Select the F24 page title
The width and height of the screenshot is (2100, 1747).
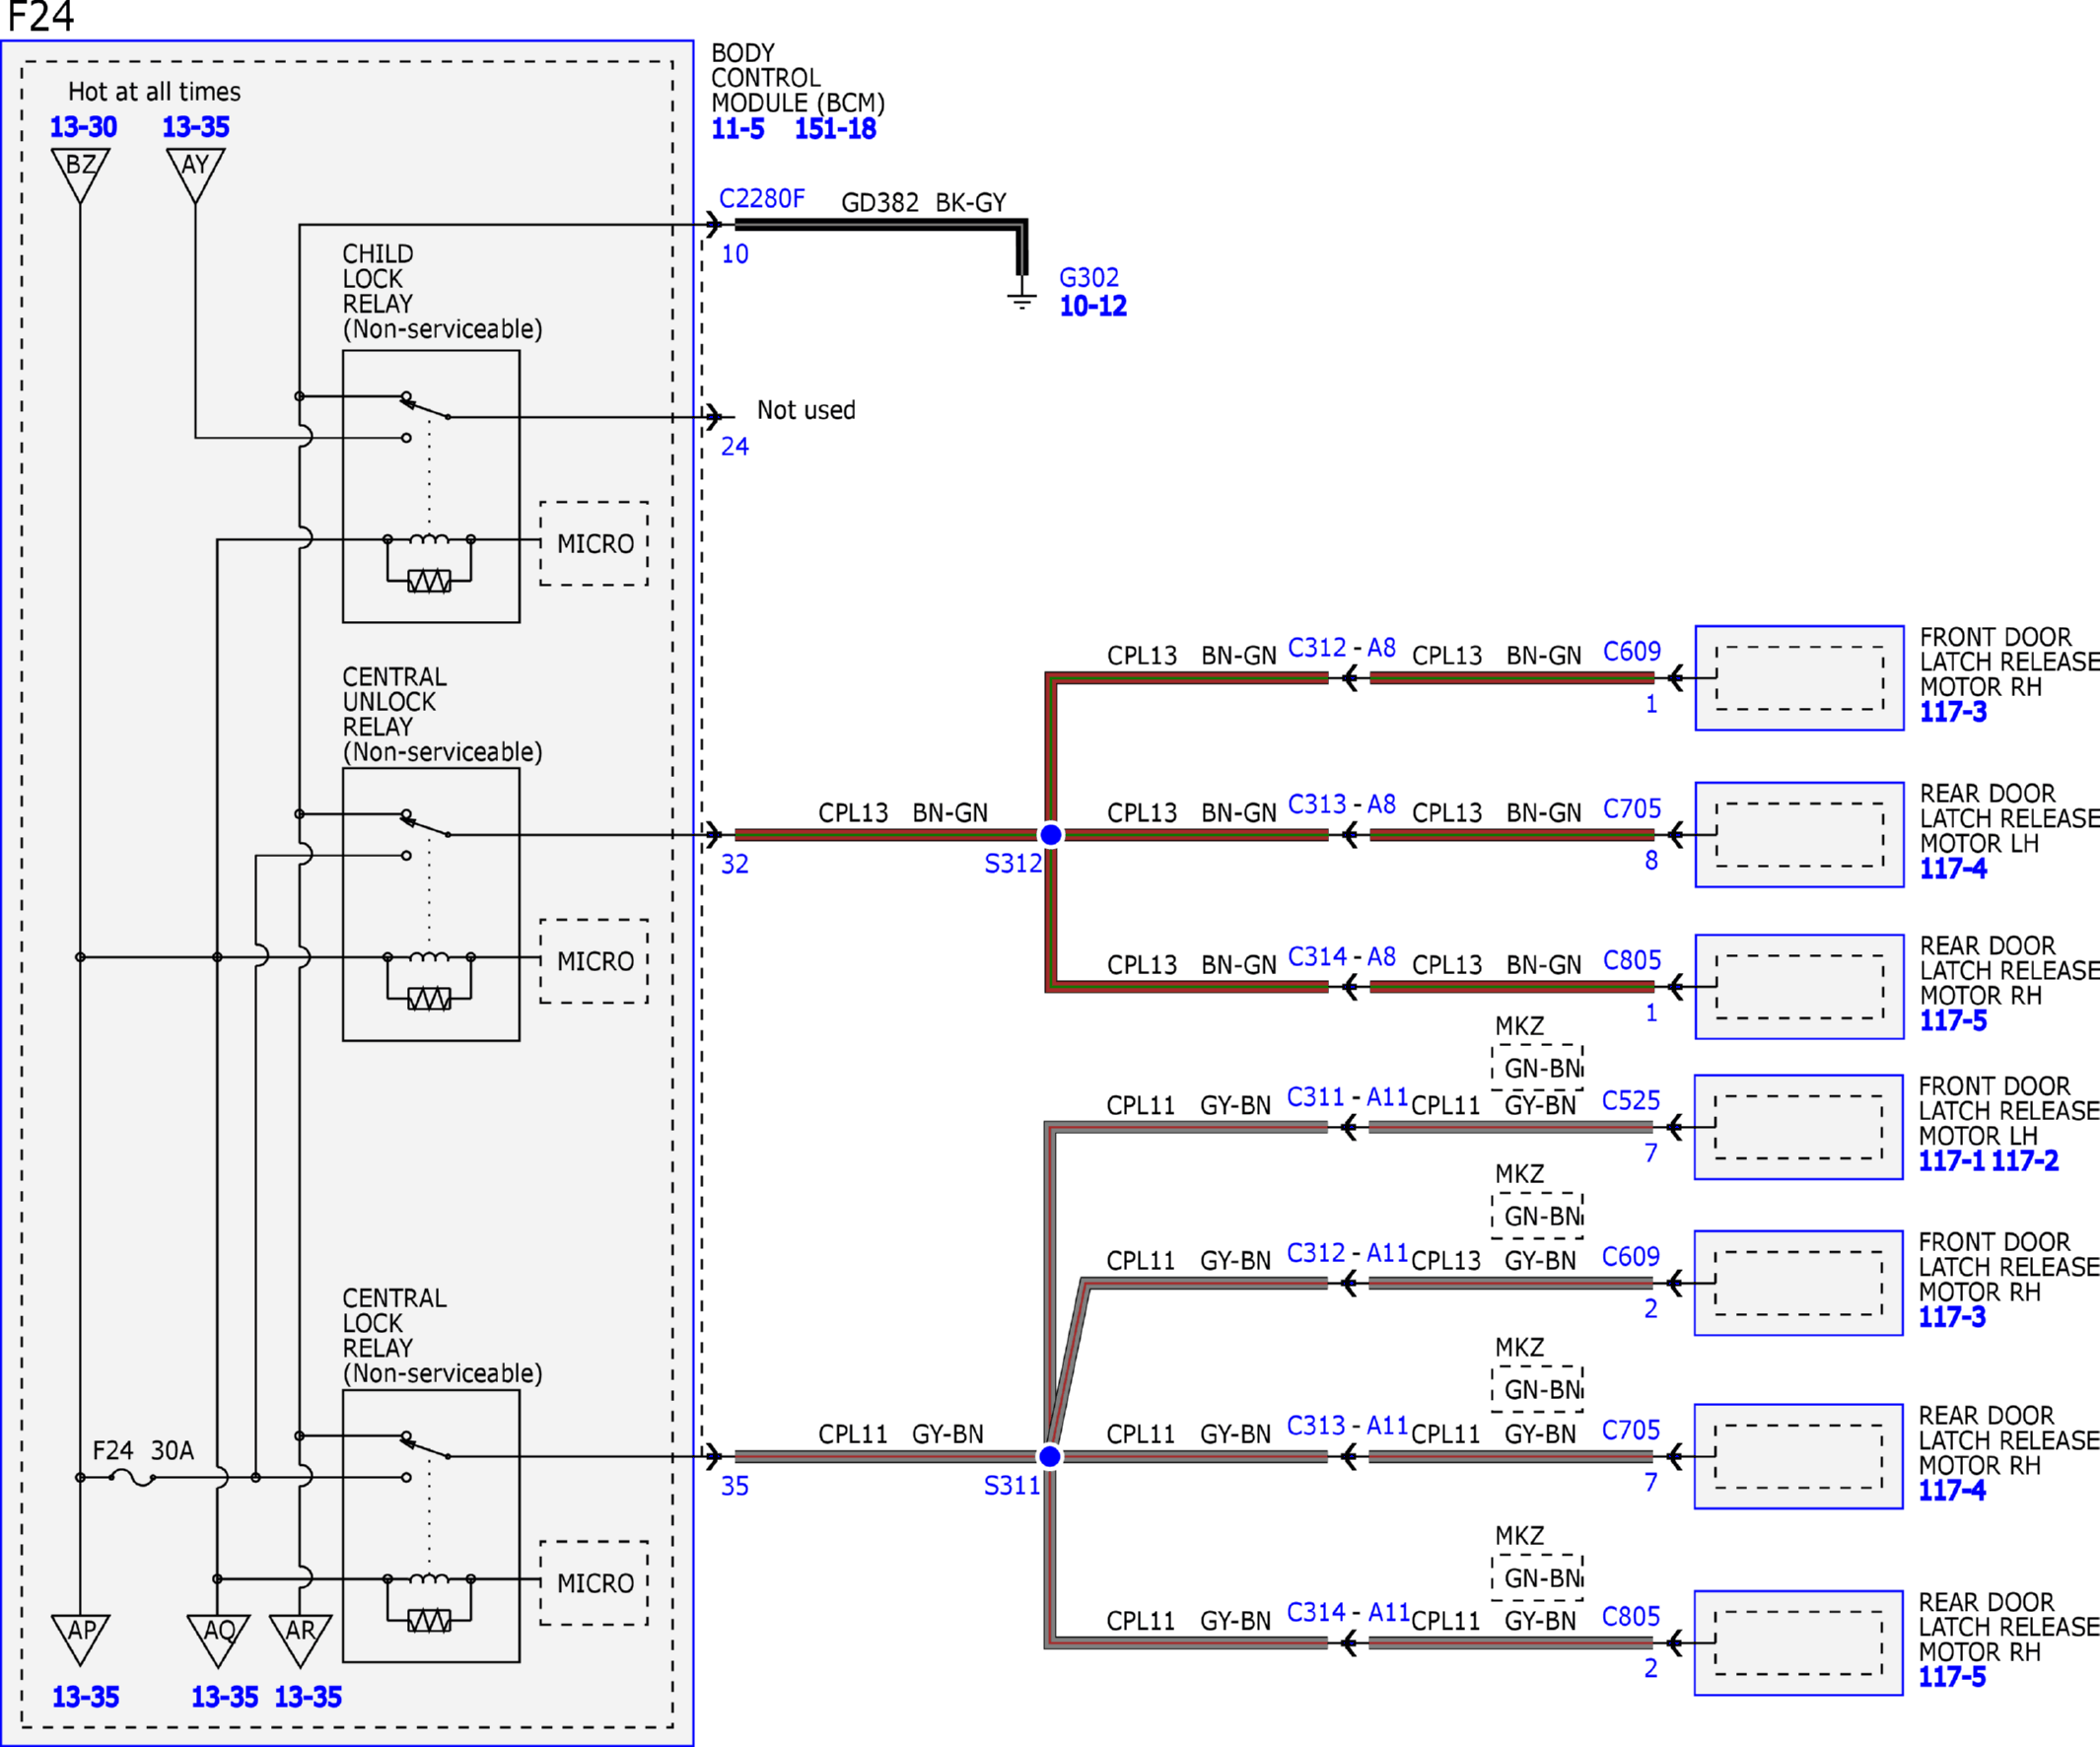(40, 17)
